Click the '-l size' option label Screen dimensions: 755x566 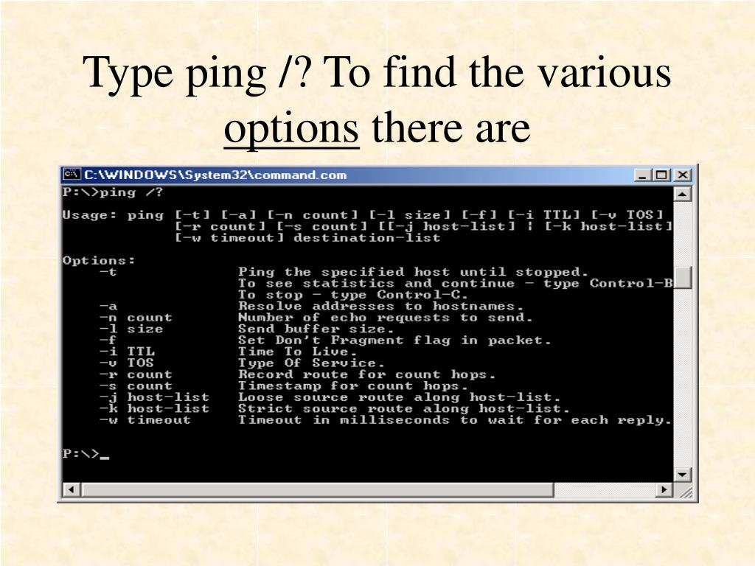(131, 329)
